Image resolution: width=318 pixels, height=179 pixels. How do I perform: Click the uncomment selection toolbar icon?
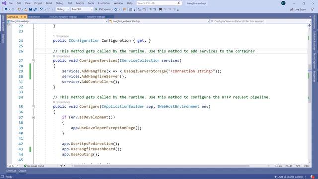coord(155,9)
